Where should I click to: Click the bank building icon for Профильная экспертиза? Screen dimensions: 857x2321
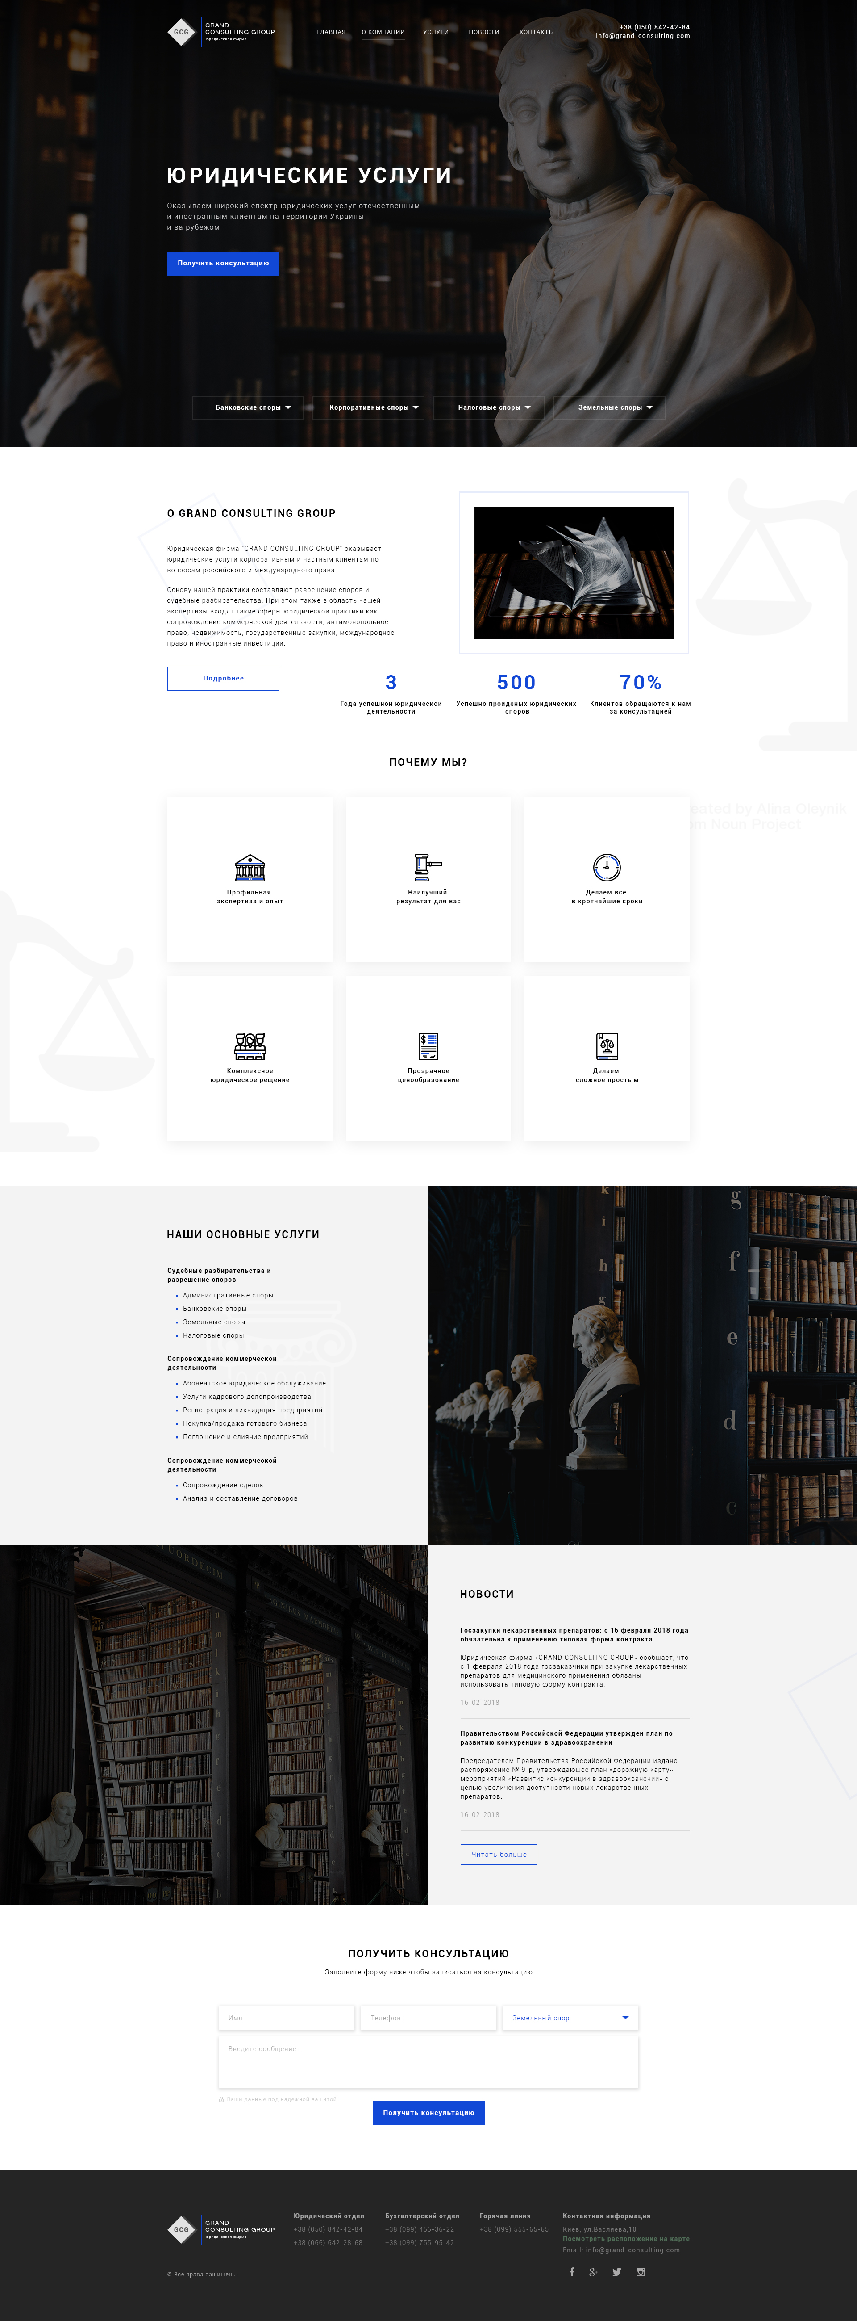[x=250, y=868]
